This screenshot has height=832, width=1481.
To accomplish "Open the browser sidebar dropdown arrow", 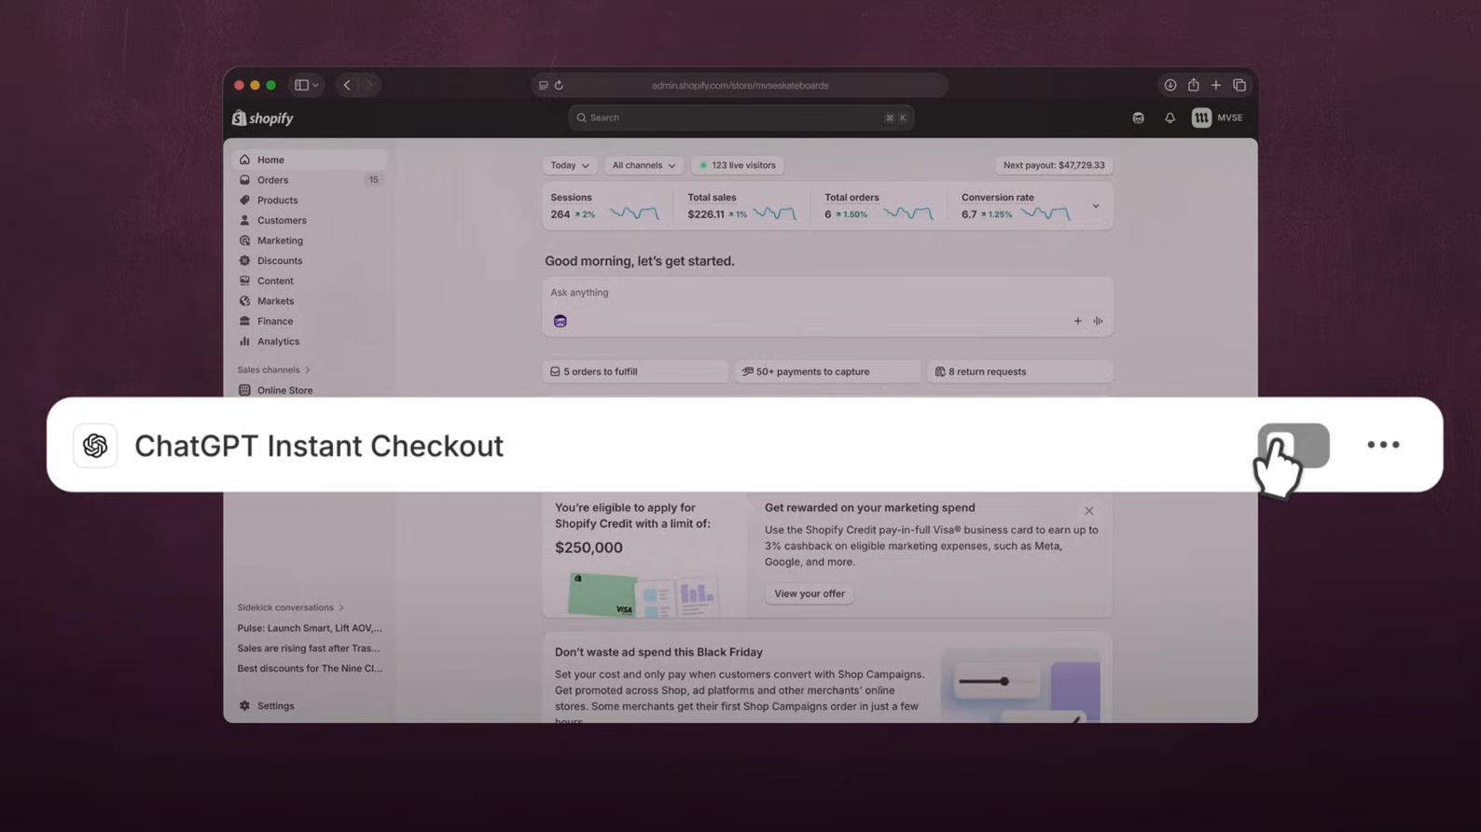I will [316, 86].
